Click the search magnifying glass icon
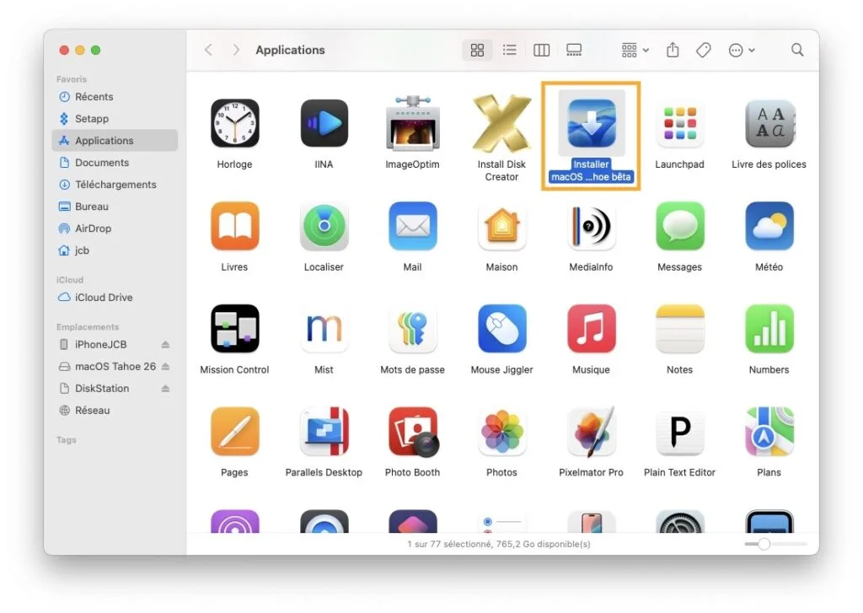This screenshot has width=863, height=613. pyautogui.click(x=796, y=50)
